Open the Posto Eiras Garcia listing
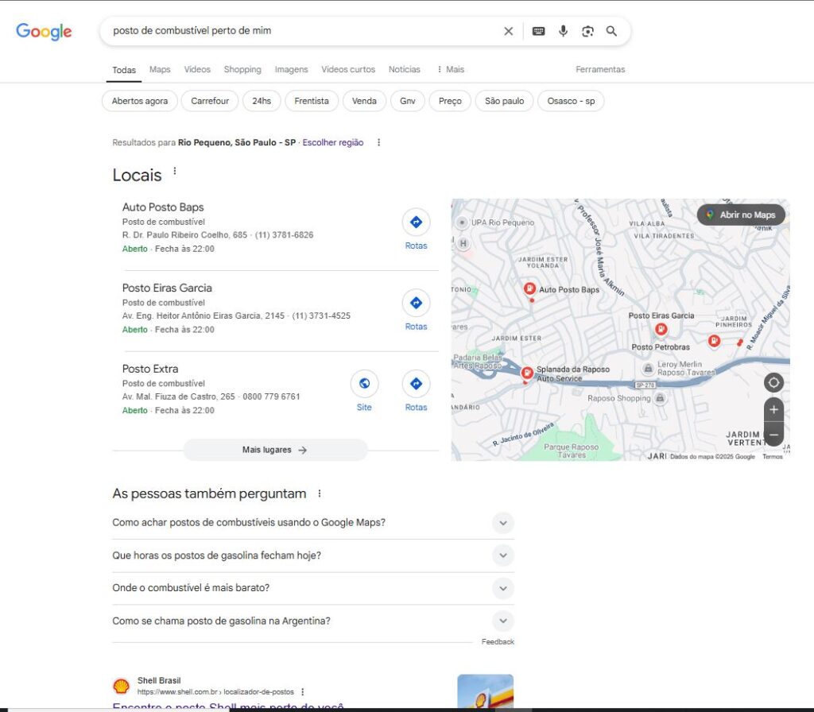Viewport: 814px width, 712px height. coord(167,288)
